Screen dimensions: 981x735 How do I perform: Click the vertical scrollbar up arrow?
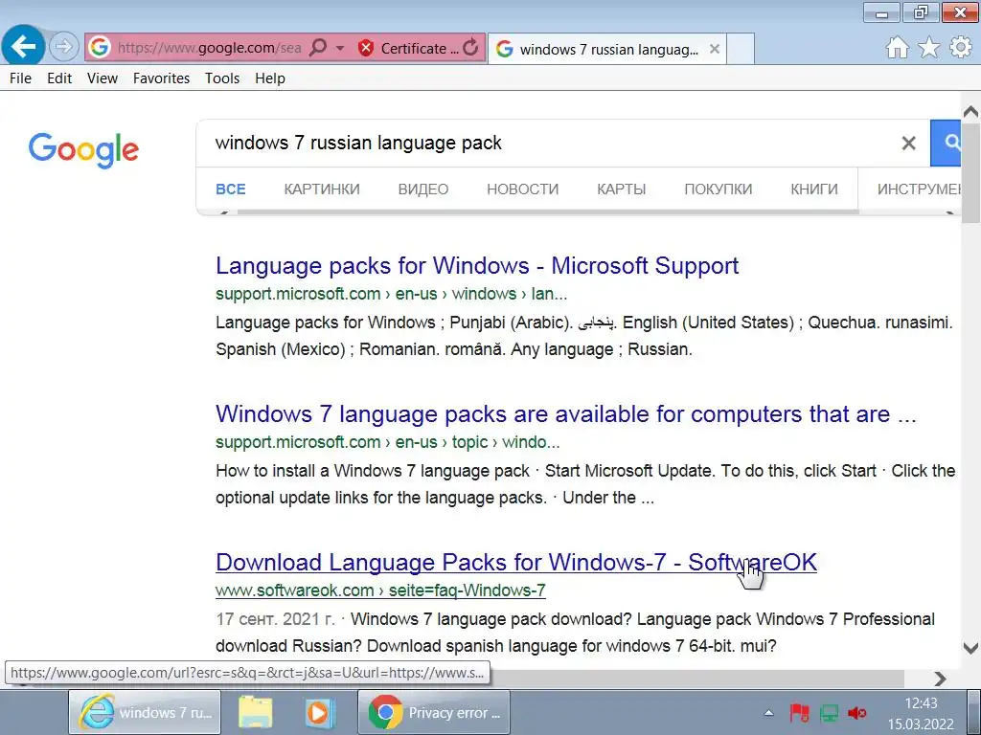tap(971, 112)
